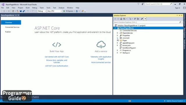Expand the Properties node

pos(117,36)
